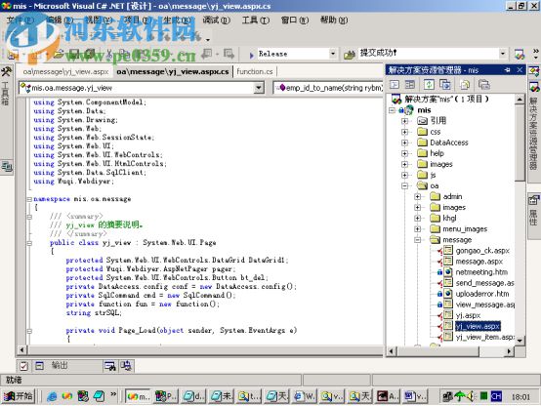Click the mis Visual Studio taskbar button
Image resolution: width=541 pixels, height=406 pixels.
pyautogui.click(x=138, y=396)
